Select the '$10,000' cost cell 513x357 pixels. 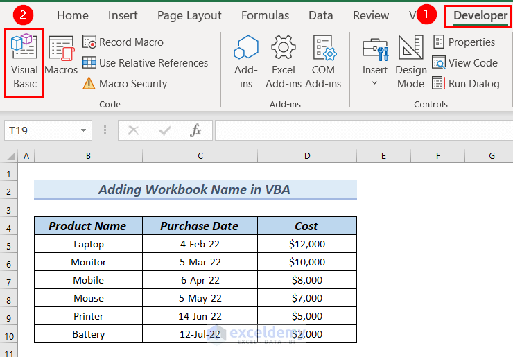coord(307,262)
